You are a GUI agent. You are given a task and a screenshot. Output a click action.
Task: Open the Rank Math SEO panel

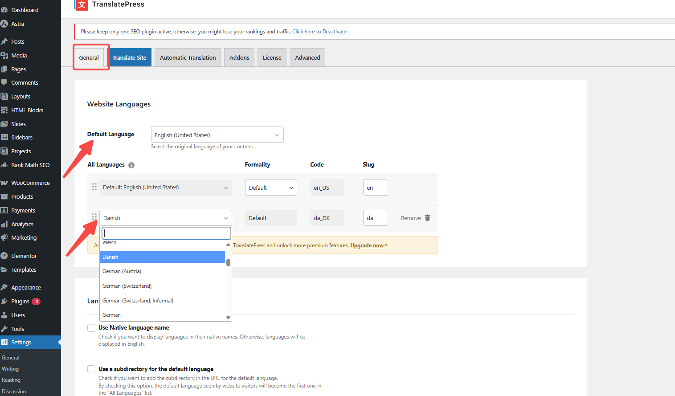point(6,165)
